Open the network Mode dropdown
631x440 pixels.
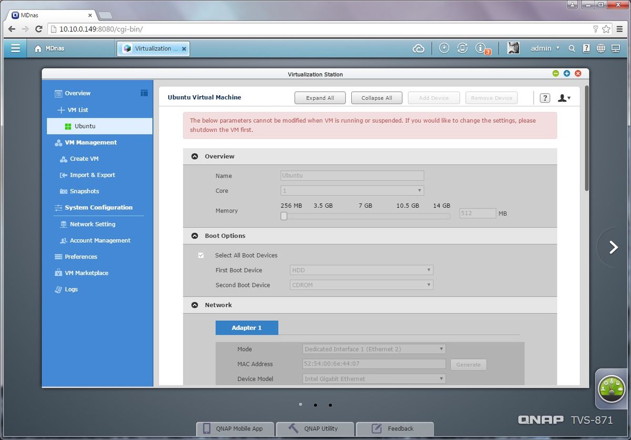(374, 349)
